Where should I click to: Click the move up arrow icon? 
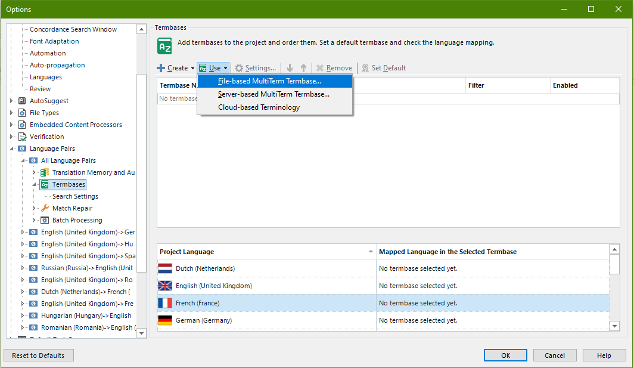point(303,68)
